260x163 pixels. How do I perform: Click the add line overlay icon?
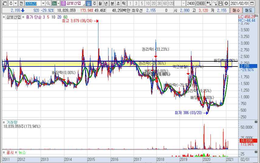pos(215,3)
